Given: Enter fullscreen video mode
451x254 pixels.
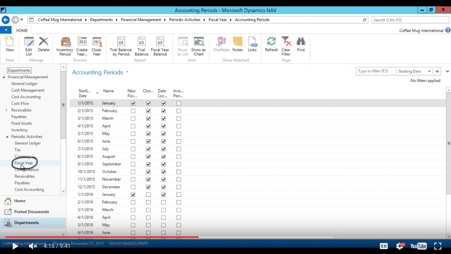Looking at the screenshot, I should coord(438,246).
